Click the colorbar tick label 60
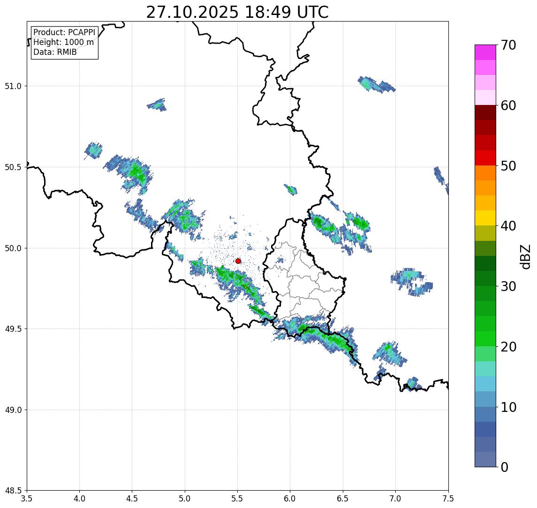The width and height of the screenshot is (537, 508). (508, 106)
